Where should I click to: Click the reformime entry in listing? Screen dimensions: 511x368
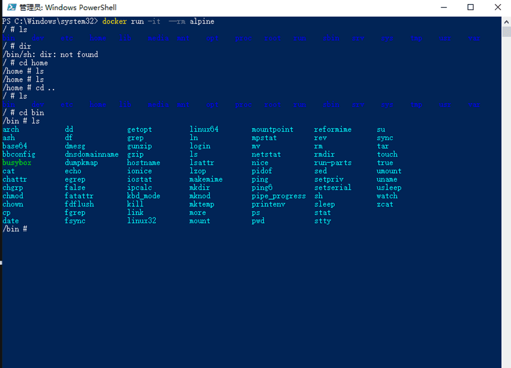click(x=333, y=129)
